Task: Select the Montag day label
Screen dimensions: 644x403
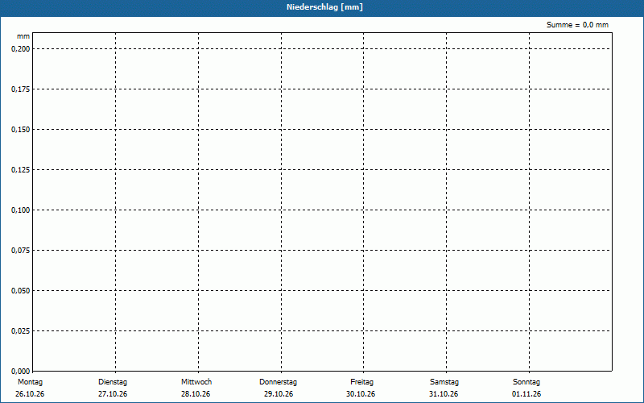Action: tap(30, 382)
